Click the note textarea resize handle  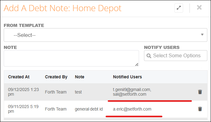[137, 64]
